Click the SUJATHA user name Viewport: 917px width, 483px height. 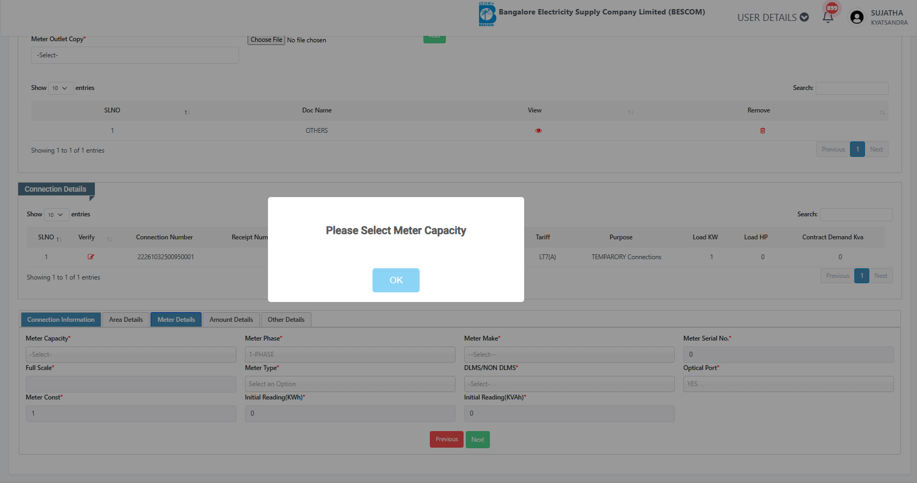[886, 13]
